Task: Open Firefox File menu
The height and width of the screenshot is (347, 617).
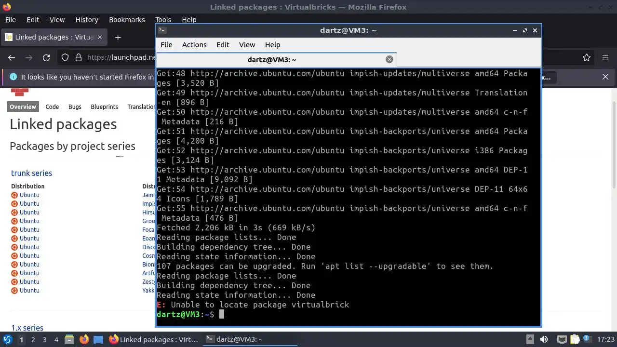Action: point(10,20)
